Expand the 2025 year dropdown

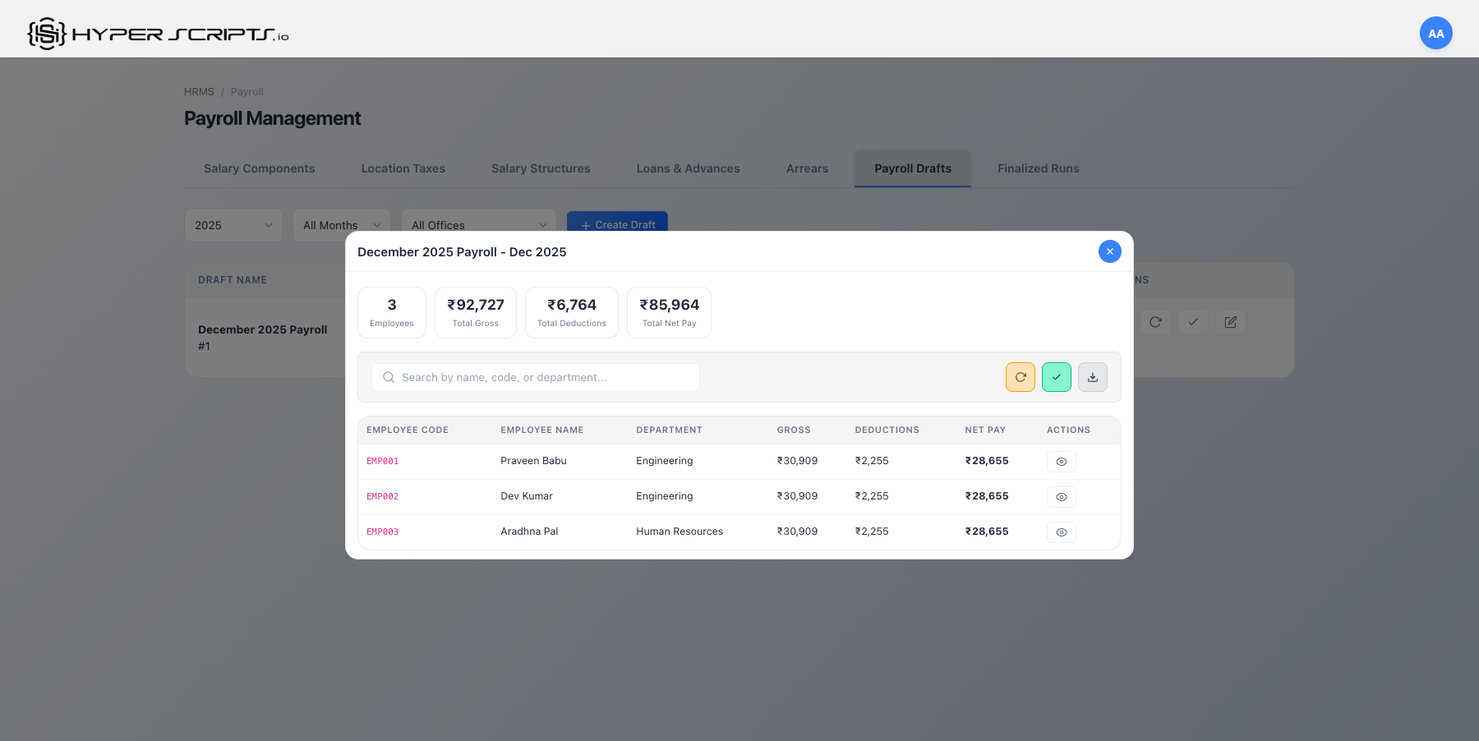coord(233,225)
